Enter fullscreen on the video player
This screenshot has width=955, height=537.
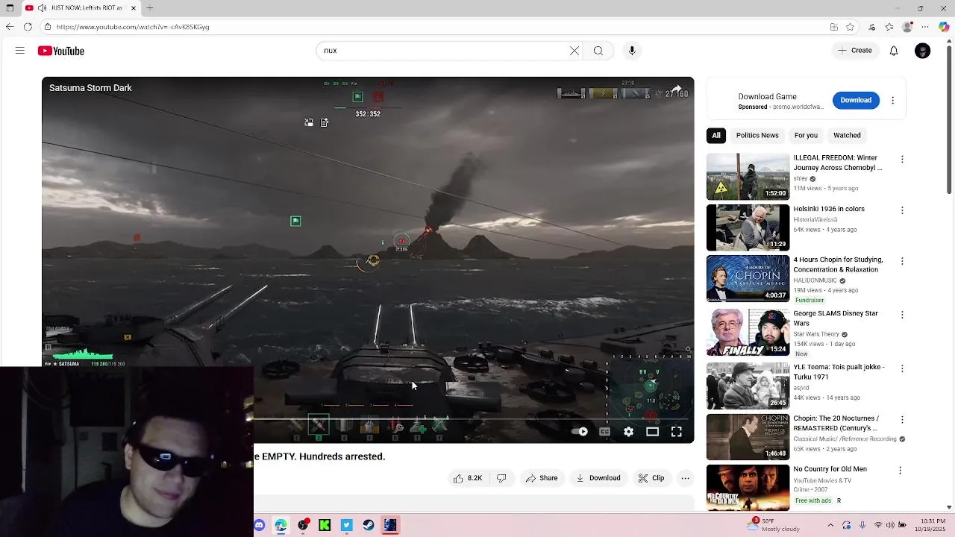(x=677, y=432)
